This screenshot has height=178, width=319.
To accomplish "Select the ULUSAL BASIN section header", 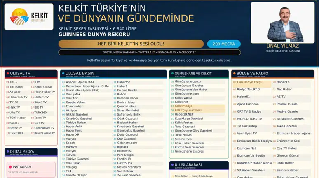I will tap(113, 74).
